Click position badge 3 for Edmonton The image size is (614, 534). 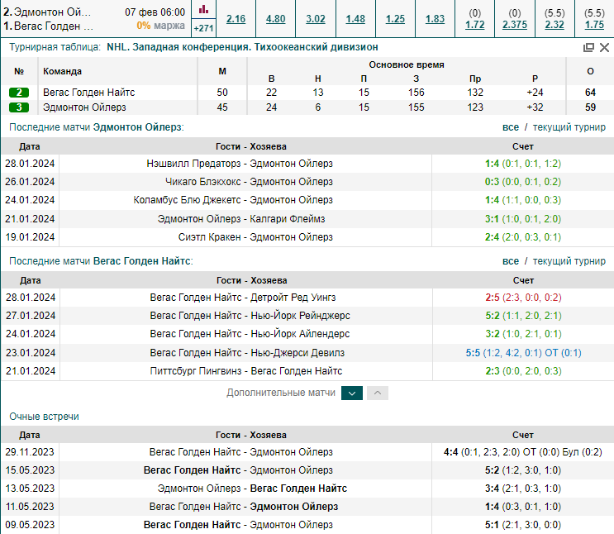pos(19,107)
